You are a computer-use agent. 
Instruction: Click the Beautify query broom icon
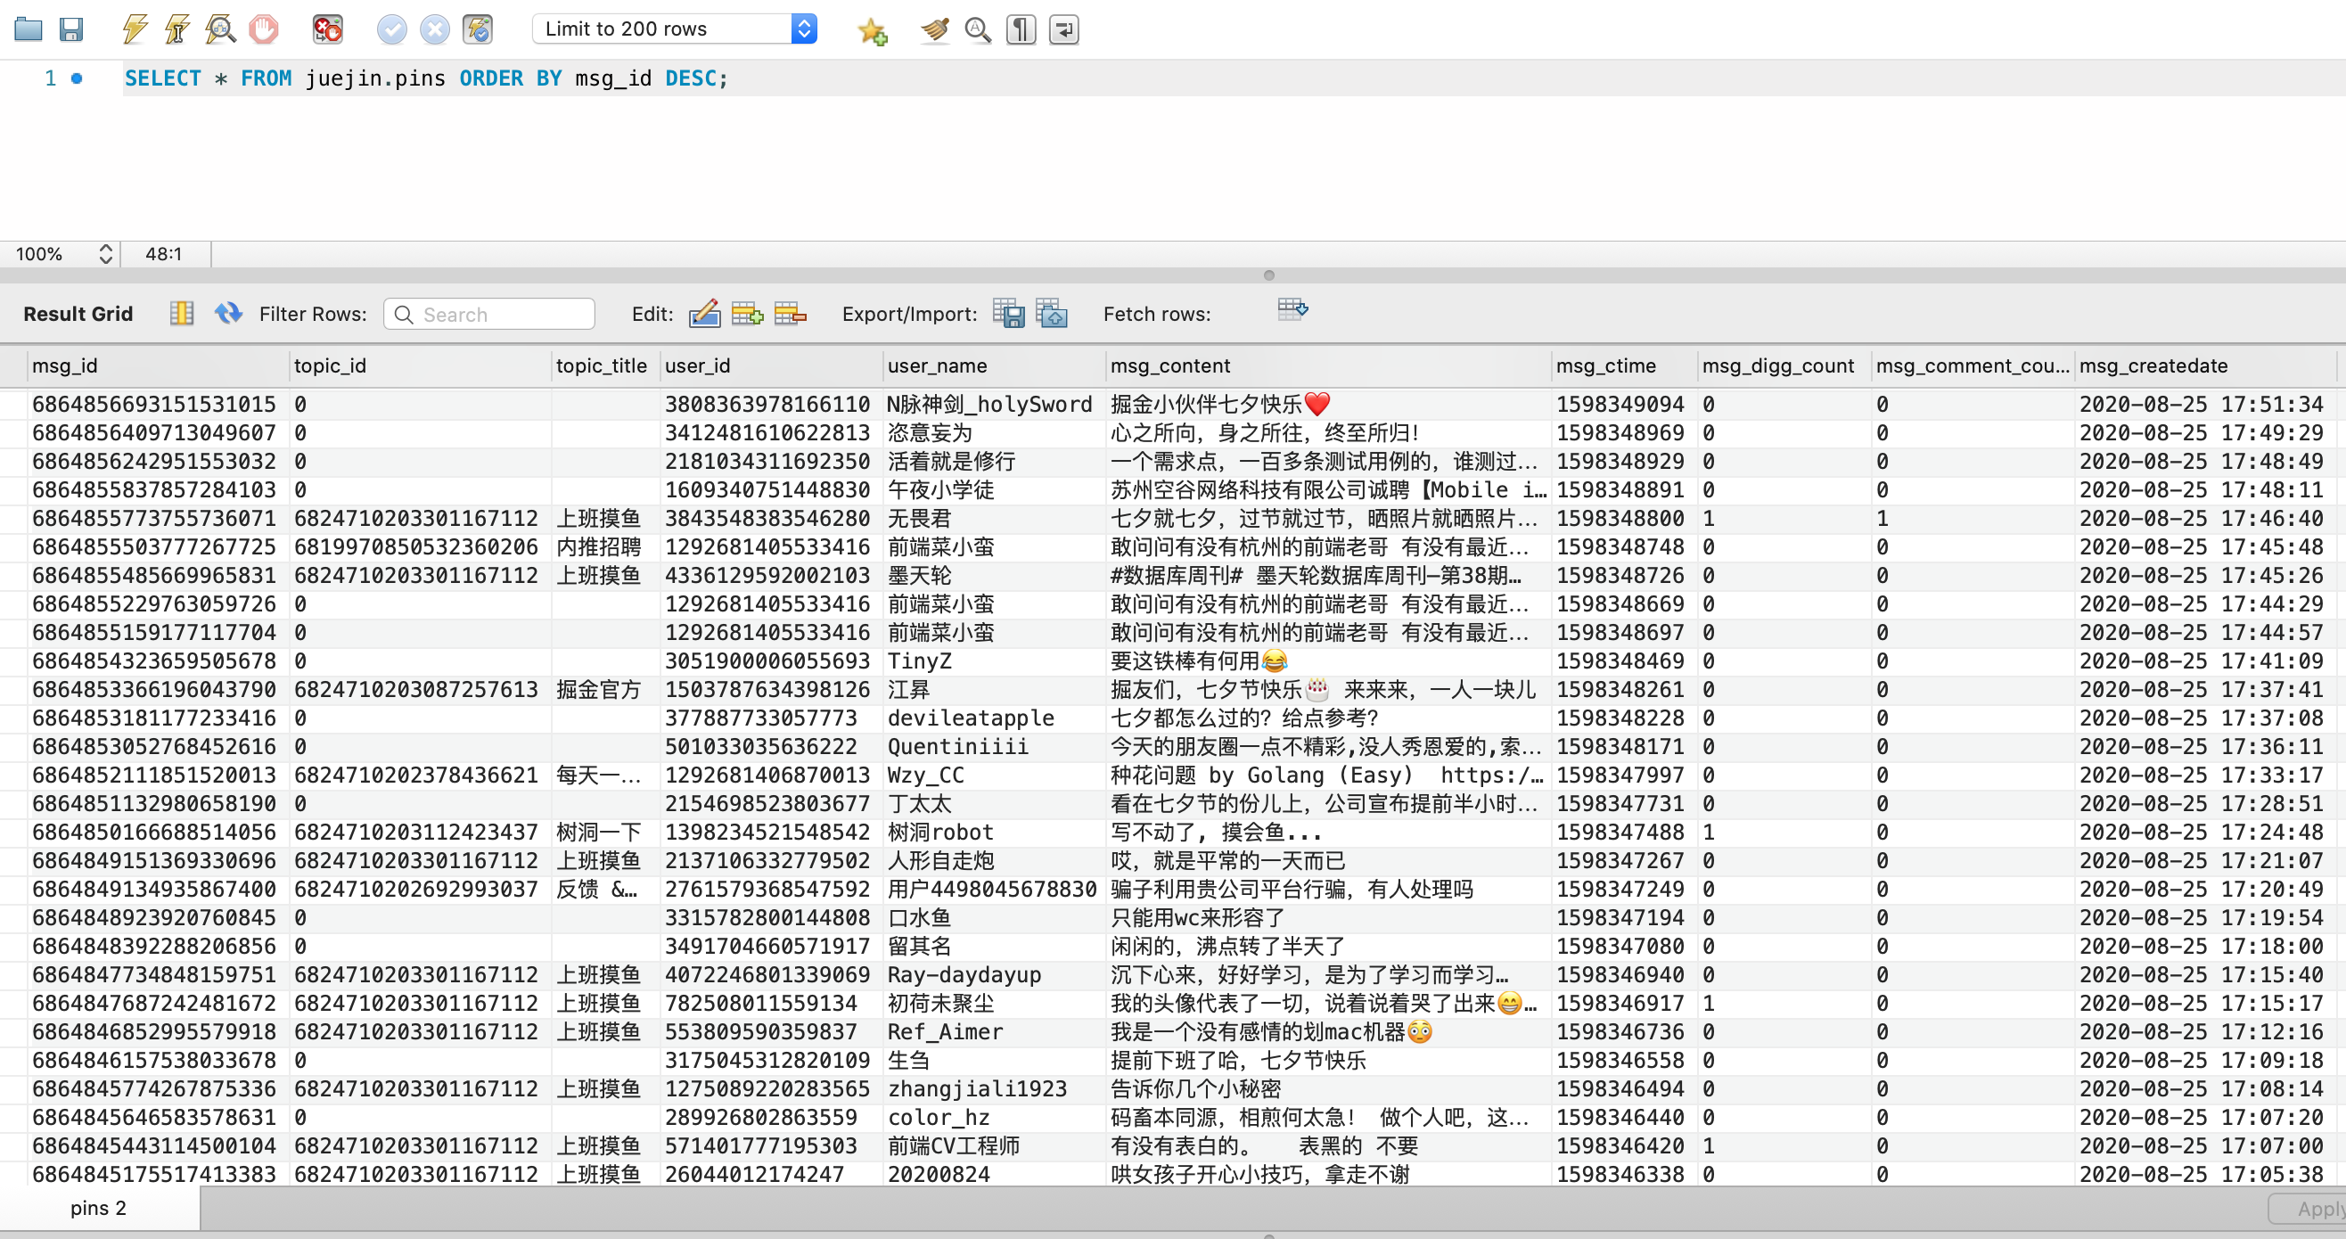[934, 30]
